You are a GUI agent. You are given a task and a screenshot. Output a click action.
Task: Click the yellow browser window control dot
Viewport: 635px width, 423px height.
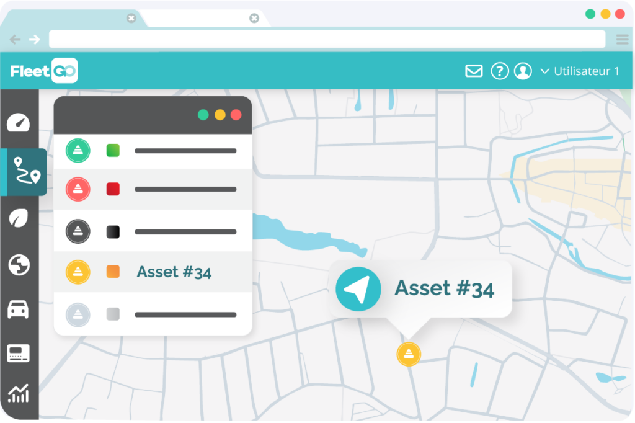[x=605, y=14]
